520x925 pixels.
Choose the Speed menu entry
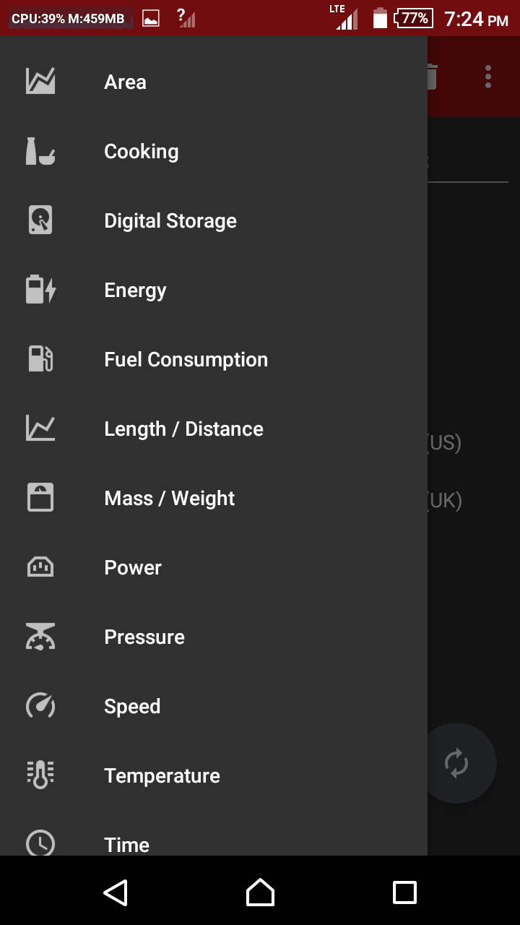(214, 706)
